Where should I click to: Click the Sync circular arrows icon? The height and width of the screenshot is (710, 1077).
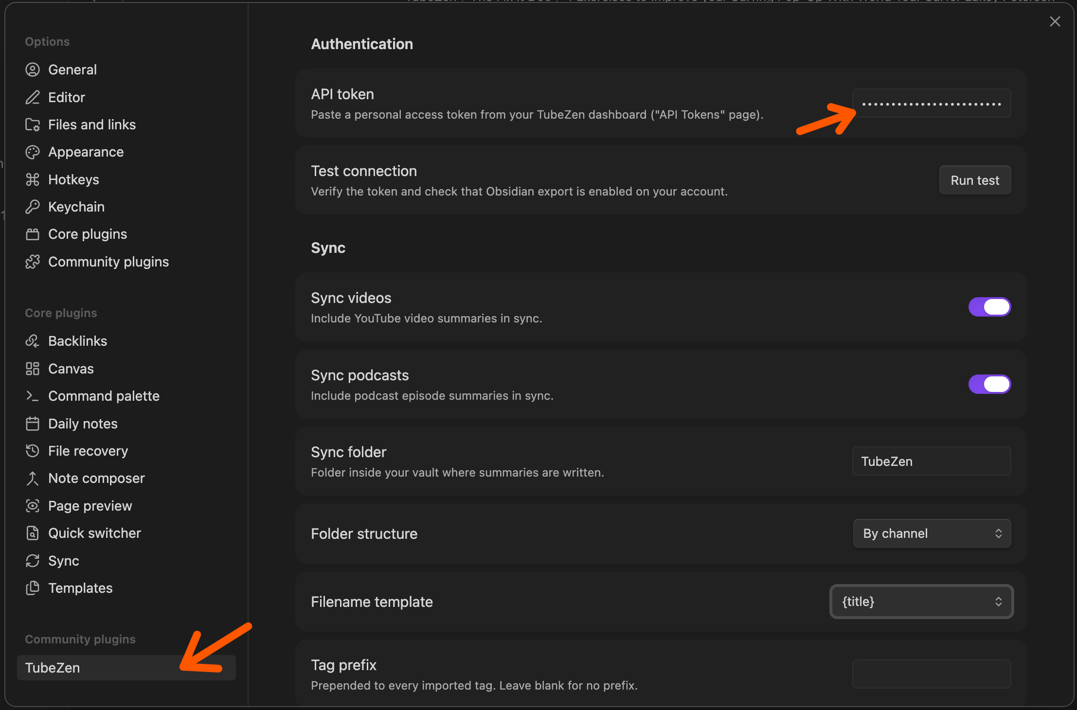click(33, 561)
